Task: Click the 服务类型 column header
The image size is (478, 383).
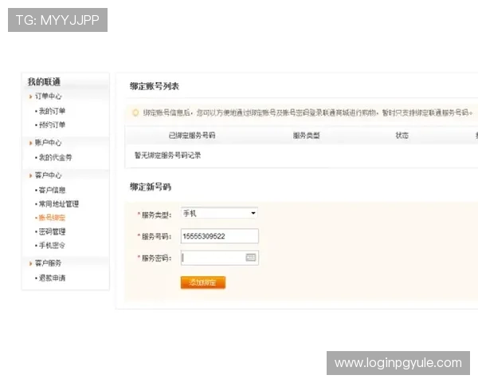Action: (x=307, y=136)
